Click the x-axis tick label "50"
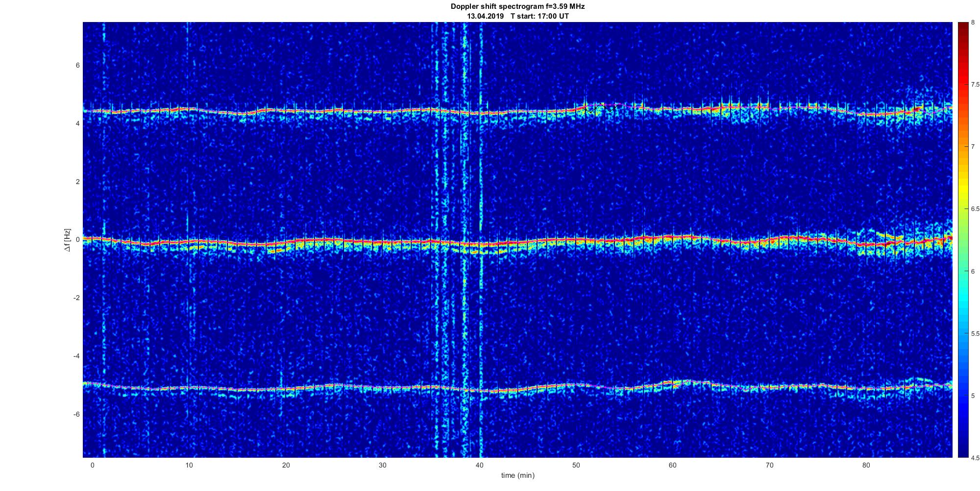The image size is (980, 491). click(576, 465)
